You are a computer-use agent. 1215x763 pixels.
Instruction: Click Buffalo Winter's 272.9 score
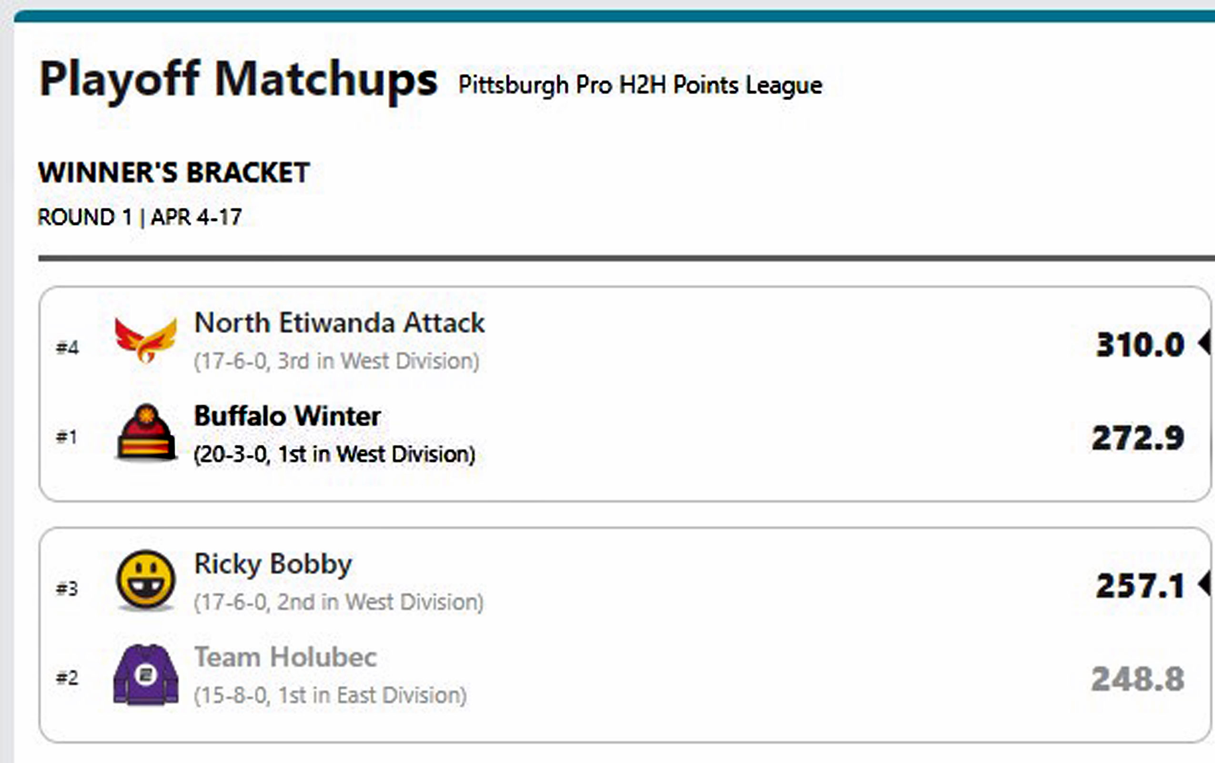pos(1138,438)
